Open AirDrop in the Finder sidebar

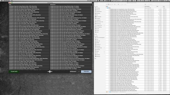[98, 8]
